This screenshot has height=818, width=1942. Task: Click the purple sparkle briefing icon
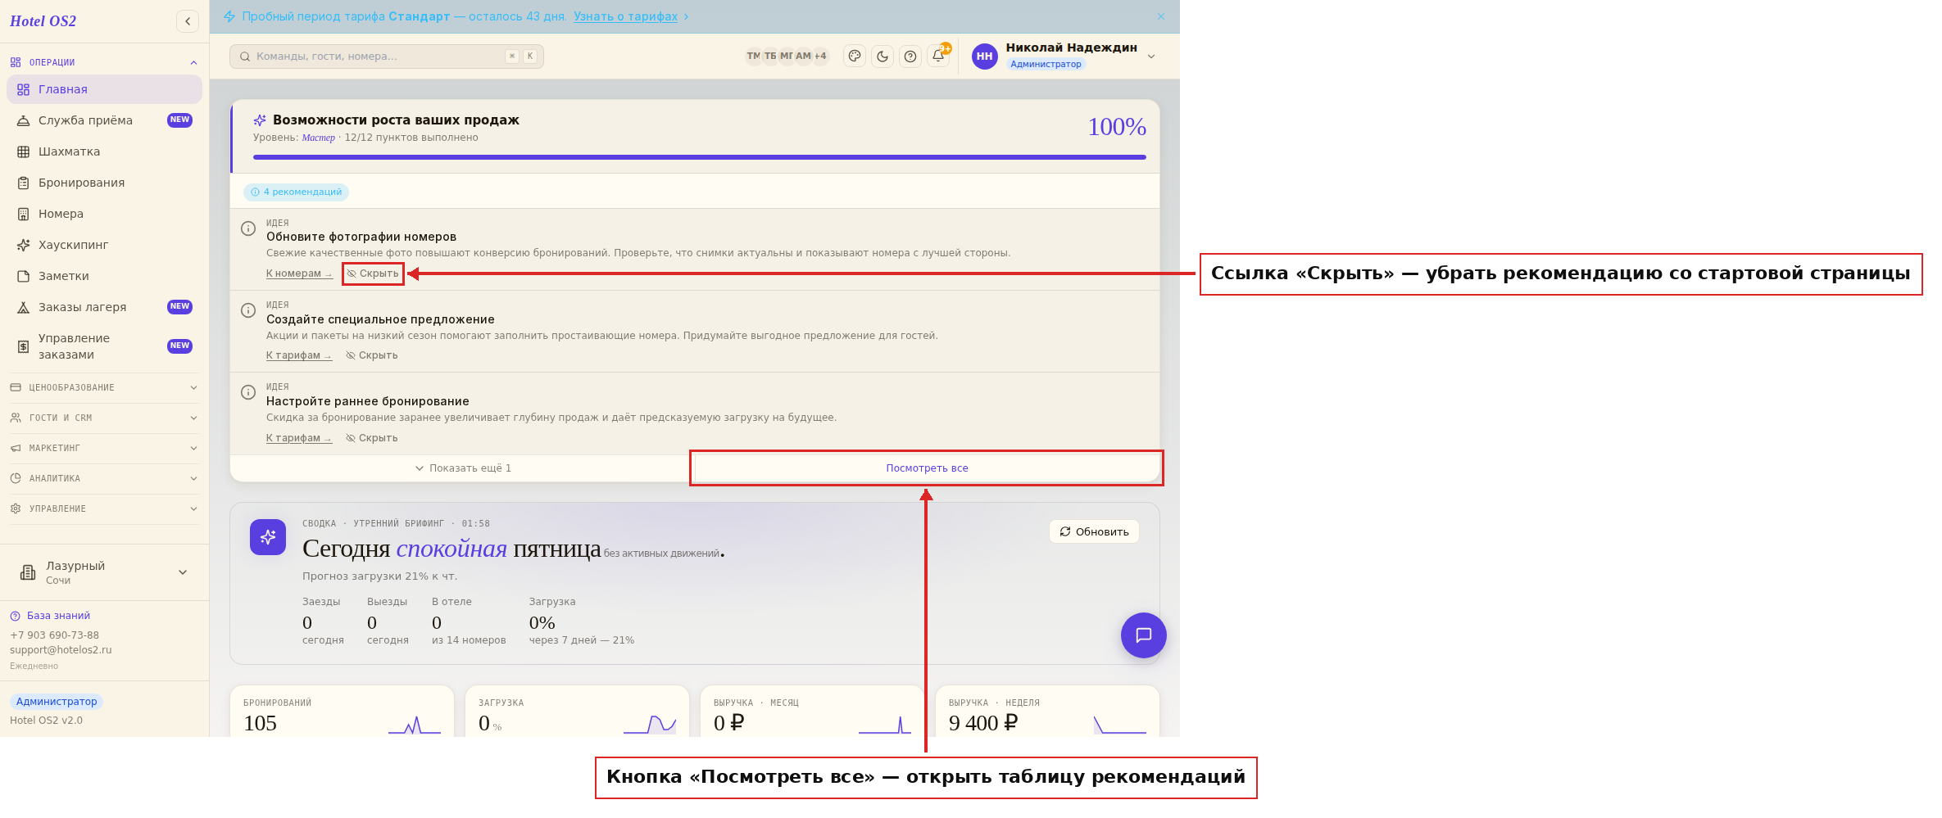click(268, 537)
